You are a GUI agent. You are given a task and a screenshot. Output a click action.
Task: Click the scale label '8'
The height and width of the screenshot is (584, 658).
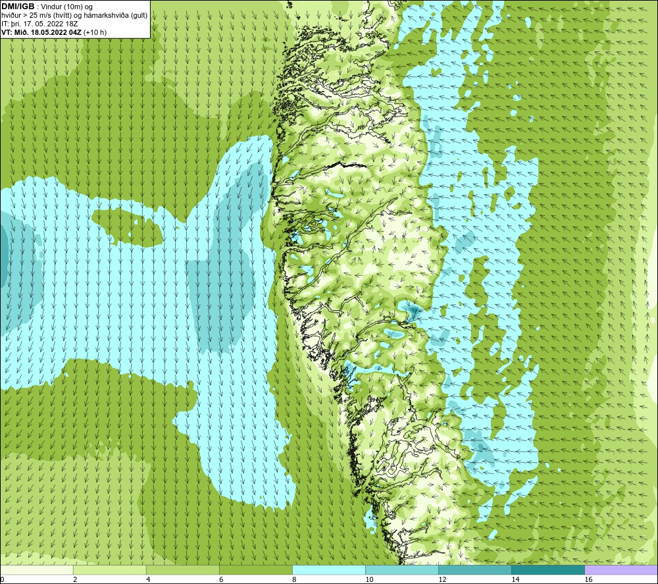pyautogui.click(x=294, y=580)
